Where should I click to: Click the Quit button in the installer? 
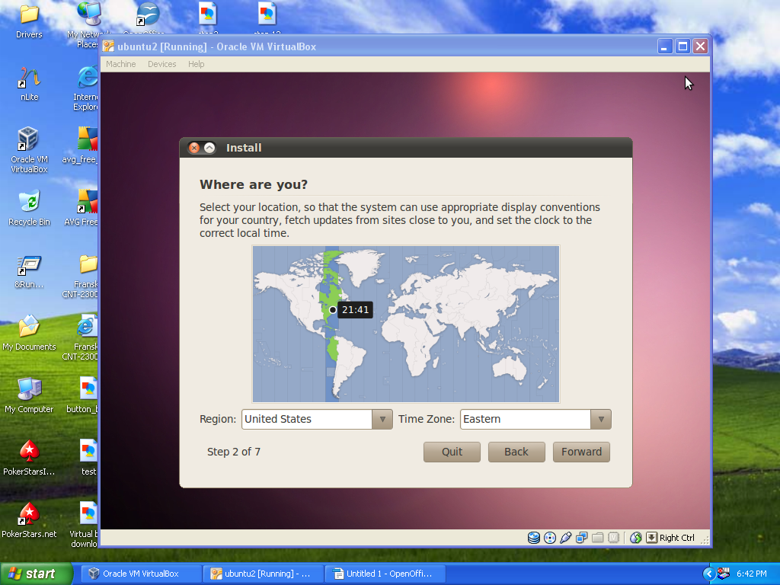(x=452, y=452)
